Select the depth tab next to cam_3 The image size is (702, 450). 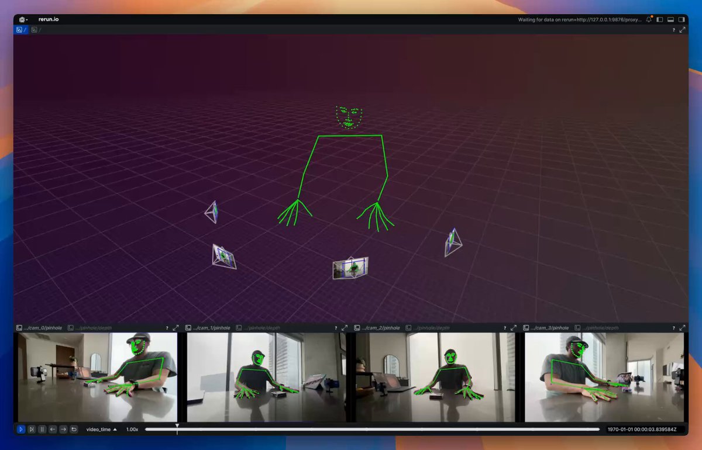point(596,328)
